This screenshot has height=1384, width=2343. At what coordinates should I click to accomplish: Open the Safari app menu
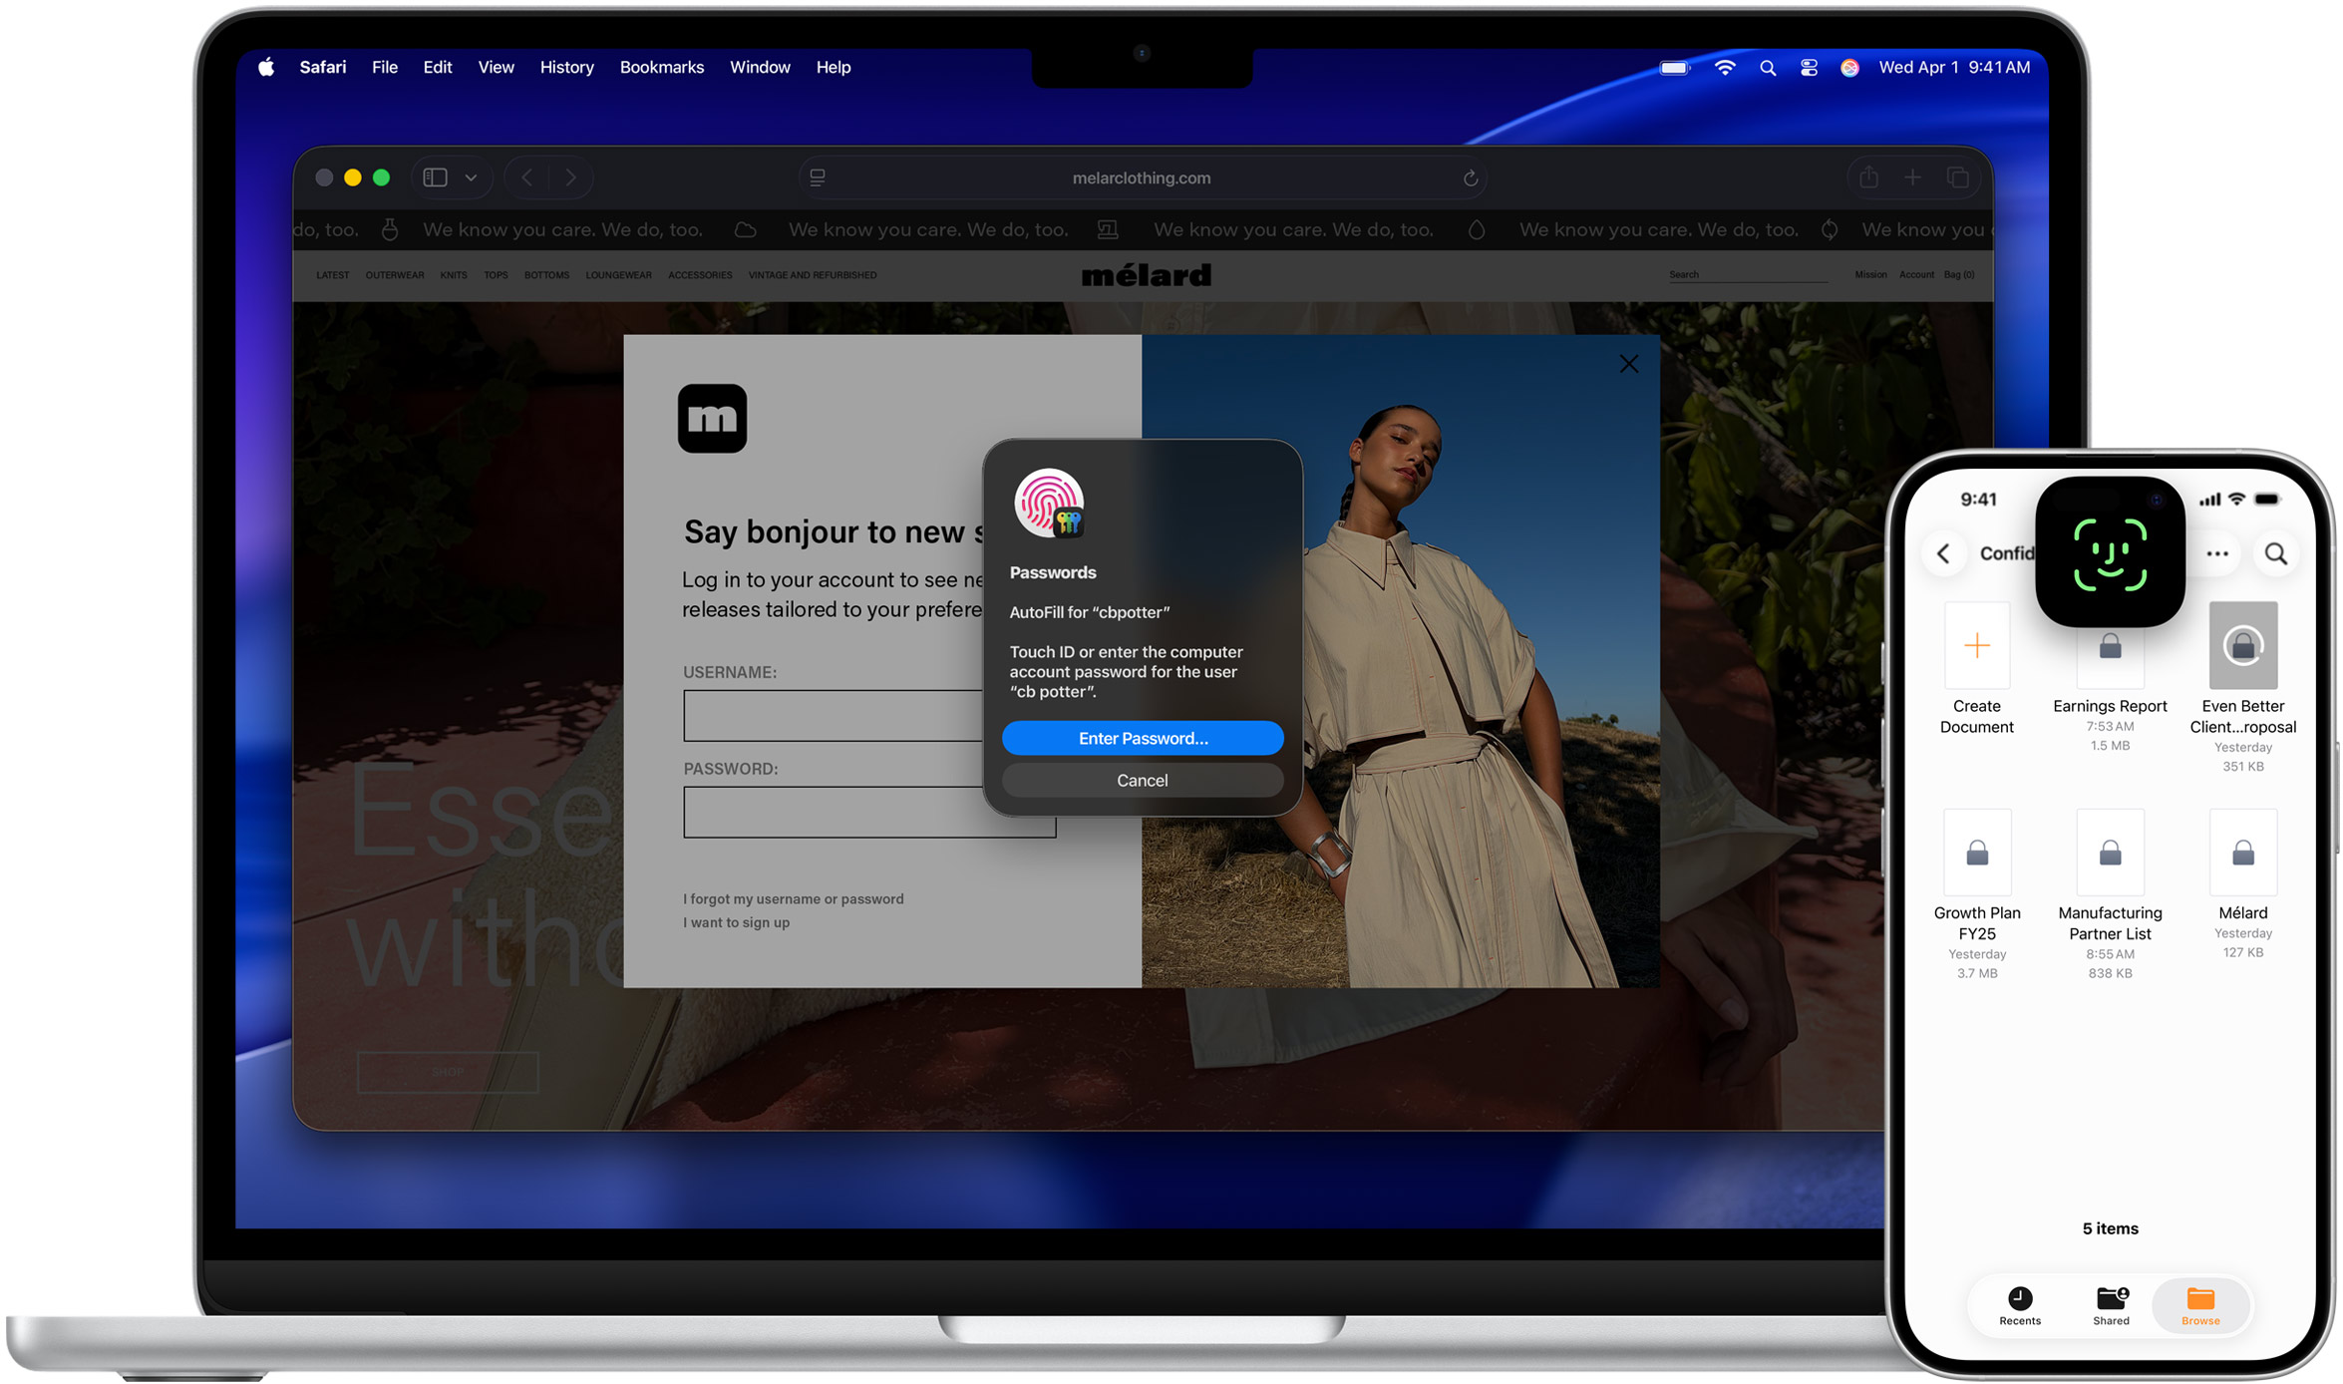pyautogui.click(x=323, y=67)
